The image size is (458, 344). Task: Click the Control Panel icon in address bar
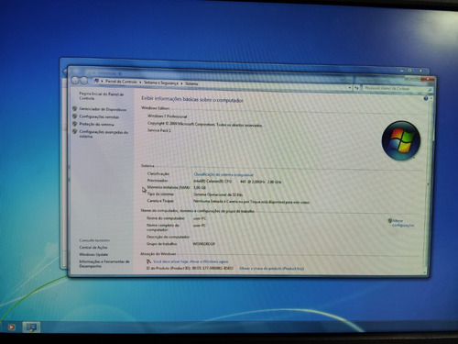point(96,81)
